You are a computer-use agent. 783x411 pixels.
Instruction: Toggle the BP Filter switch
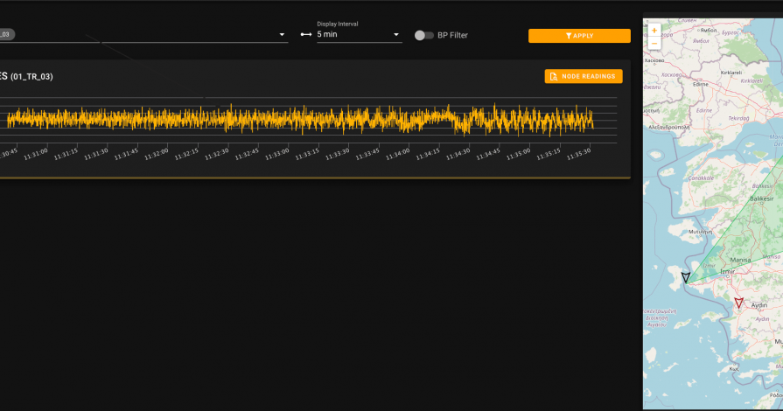pyautogui.click(x=423, y=35)
